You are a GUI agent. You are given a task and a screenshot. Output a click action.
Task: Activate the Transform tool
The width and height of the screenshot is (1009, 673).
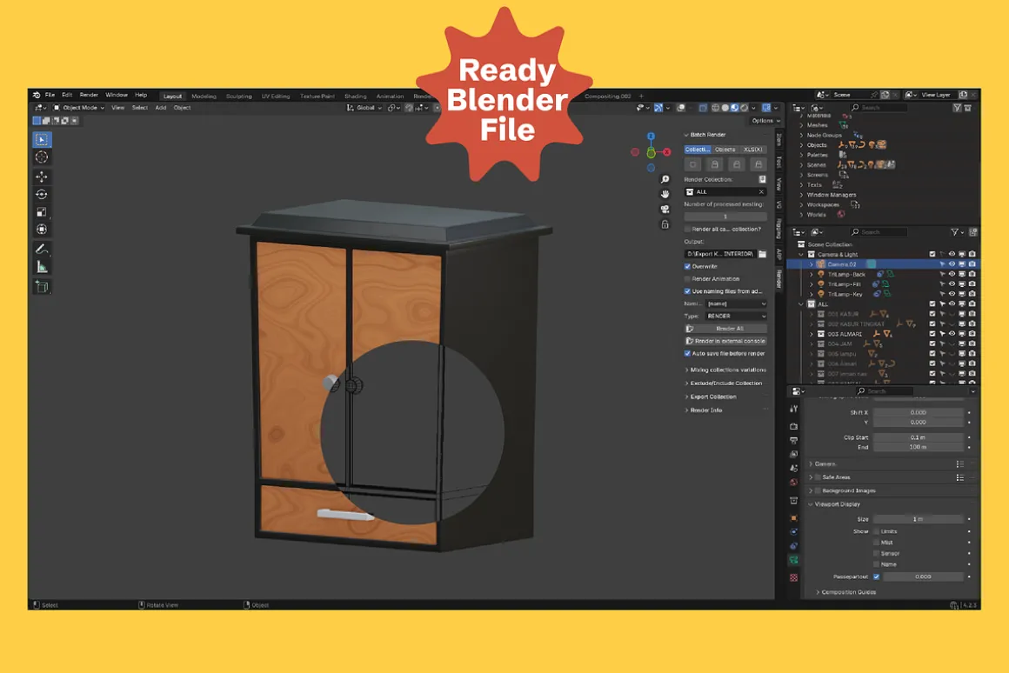click(x=42, y=229)
